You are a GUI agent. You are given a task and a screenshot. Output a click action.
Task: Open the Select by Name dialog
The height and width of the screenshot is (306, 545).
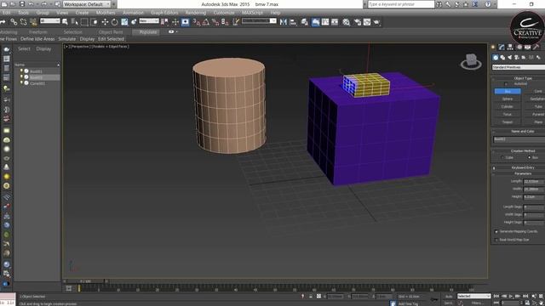[x=74, y=22]
